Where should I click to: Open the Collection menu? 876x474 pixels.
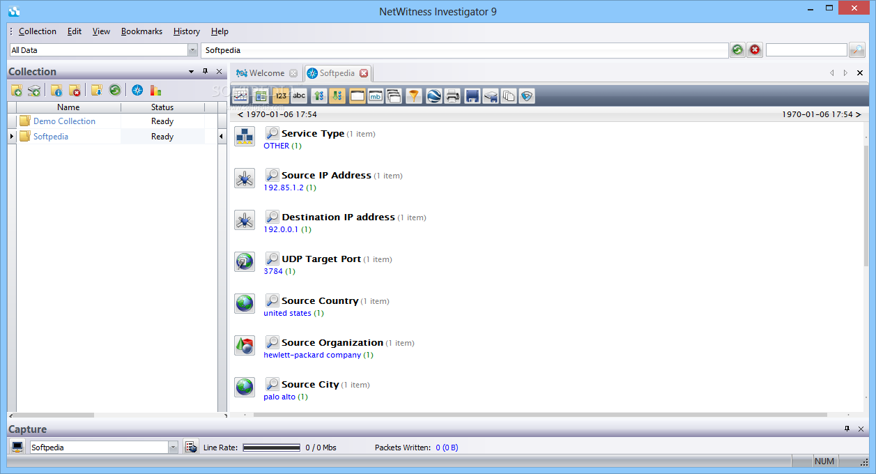click(38, 31)
